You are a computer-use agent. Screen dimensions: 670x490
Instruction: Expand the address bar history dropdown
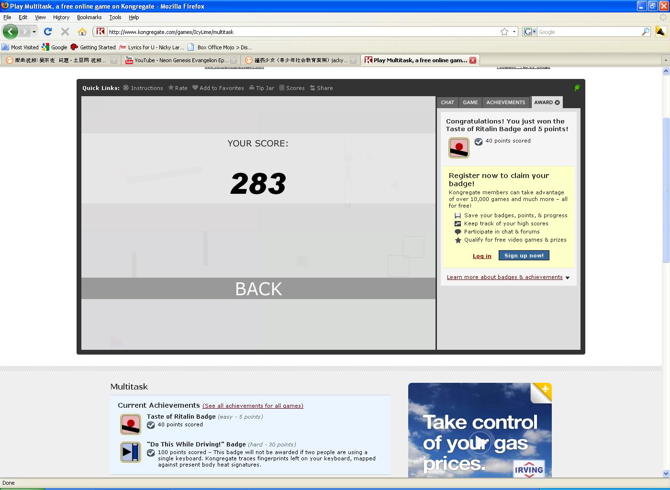tap(514, 32)
